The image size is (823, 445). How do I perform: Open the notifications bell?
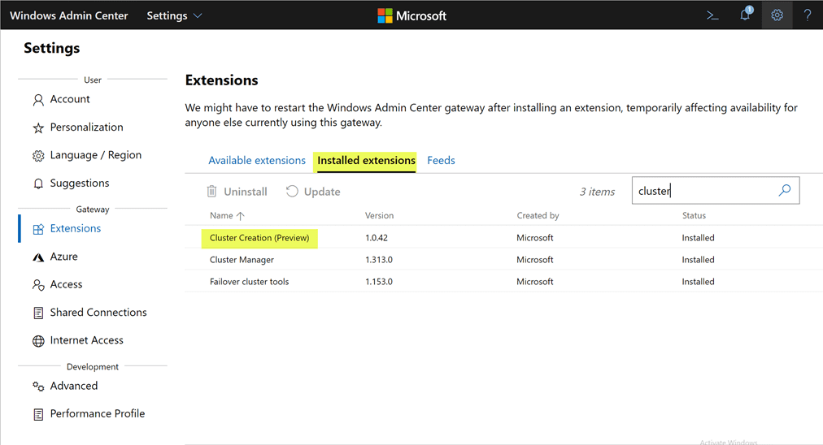(745, 15)
